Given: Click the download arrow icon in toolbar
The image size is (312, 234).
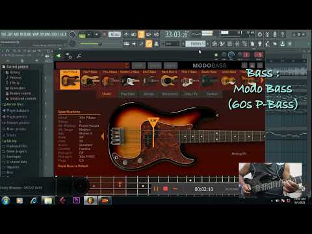Looking at the screenshot, I should pyautogui.click(x=282, y=44).
